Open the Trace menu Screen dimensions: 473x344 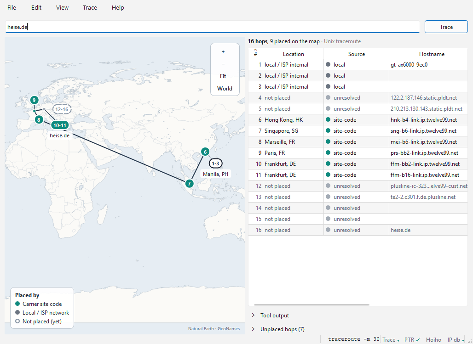[90, 7]
